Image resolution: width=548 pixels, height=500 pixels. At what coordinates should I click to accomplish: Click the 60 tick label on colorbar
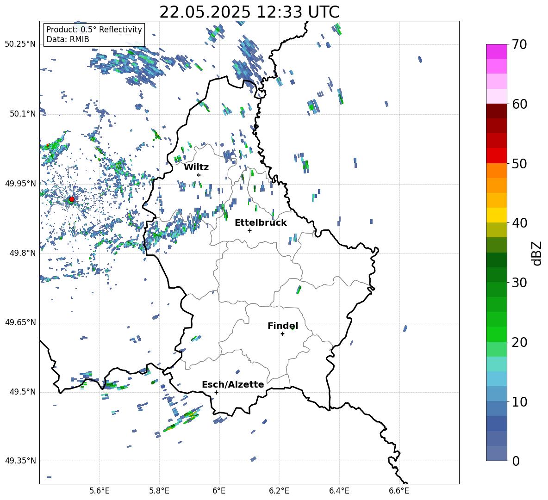click(x=519, y=104)
